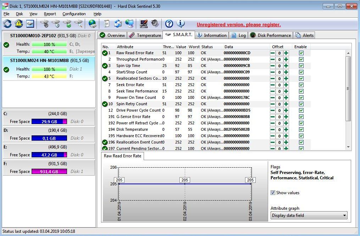
Task: Click green status icon of Reallocated Sectors row
Action: (x=105, y=79)
